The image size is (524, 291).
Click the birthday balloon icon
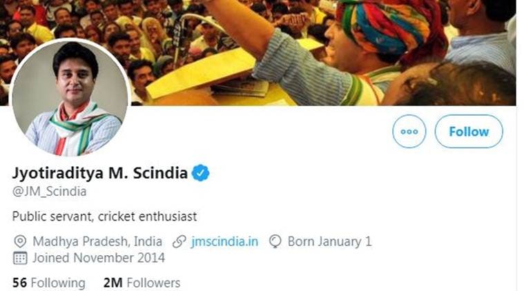coord(275,241)
